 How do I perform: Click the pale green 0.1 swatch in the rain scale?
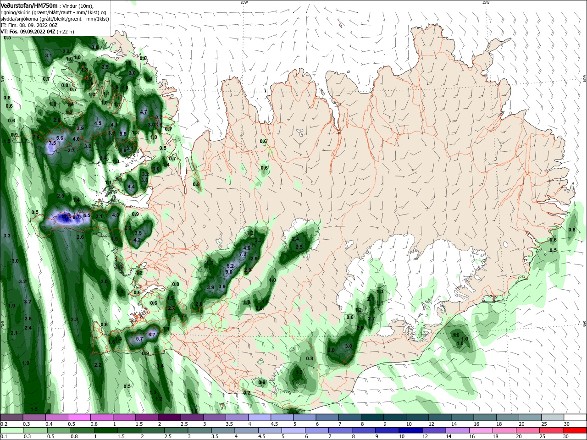point(11,431)
